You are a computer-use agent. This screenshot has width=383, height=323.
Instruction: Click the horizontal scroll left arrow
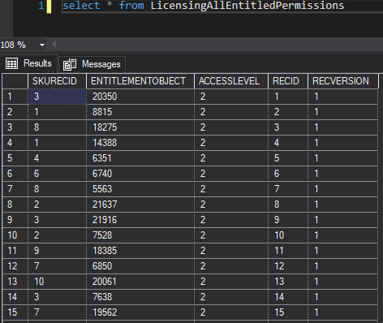pyautogui.click(x=54, y=45)
